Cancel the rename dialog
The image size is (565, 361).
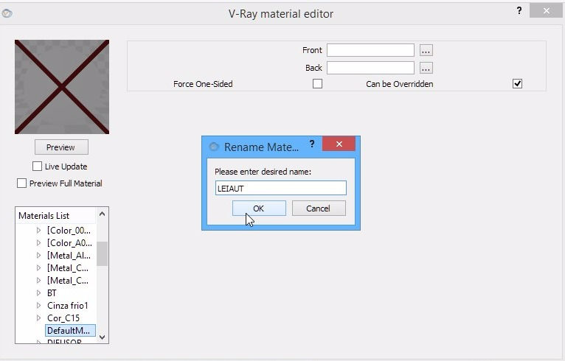(x=319, y=208)
